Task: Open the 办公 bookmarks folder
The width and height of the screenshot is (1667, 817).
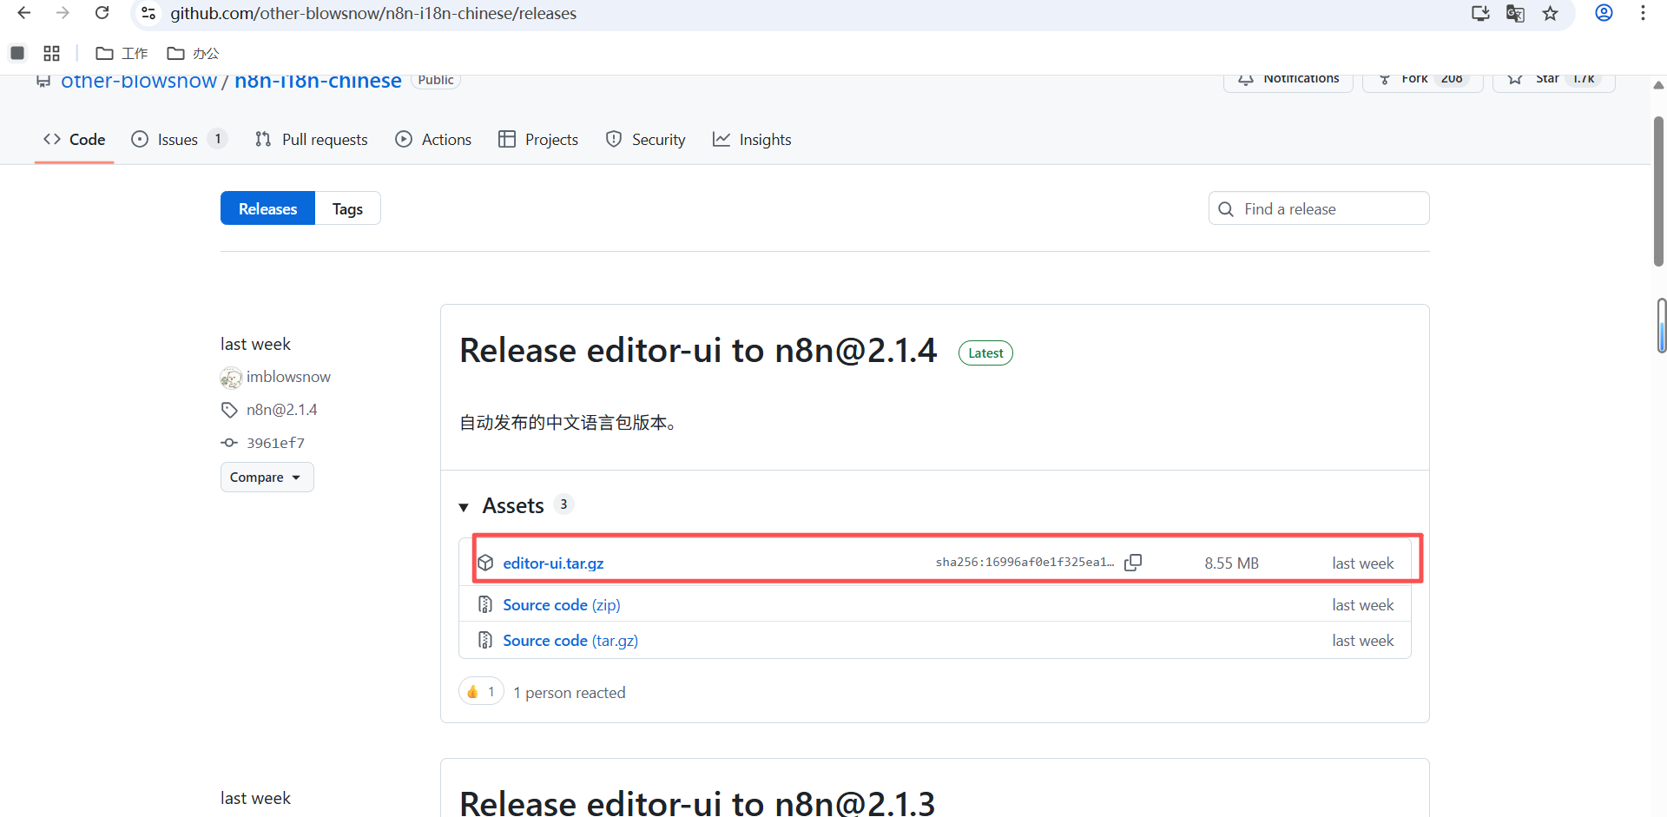Action: pyautogui.click(x=193, y=53)
